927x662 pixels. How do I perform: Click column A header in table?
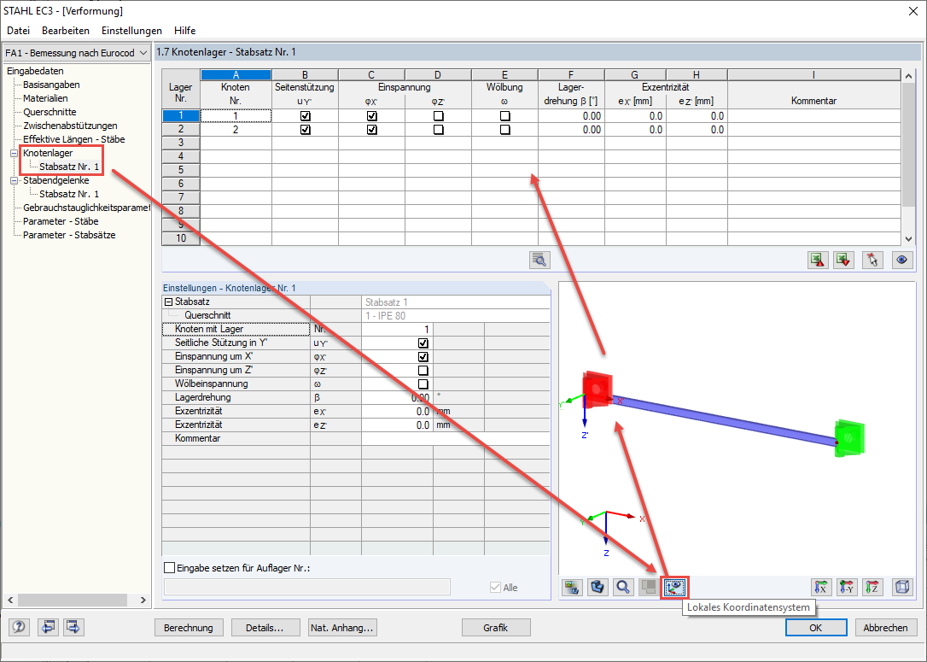coord(236,75)
